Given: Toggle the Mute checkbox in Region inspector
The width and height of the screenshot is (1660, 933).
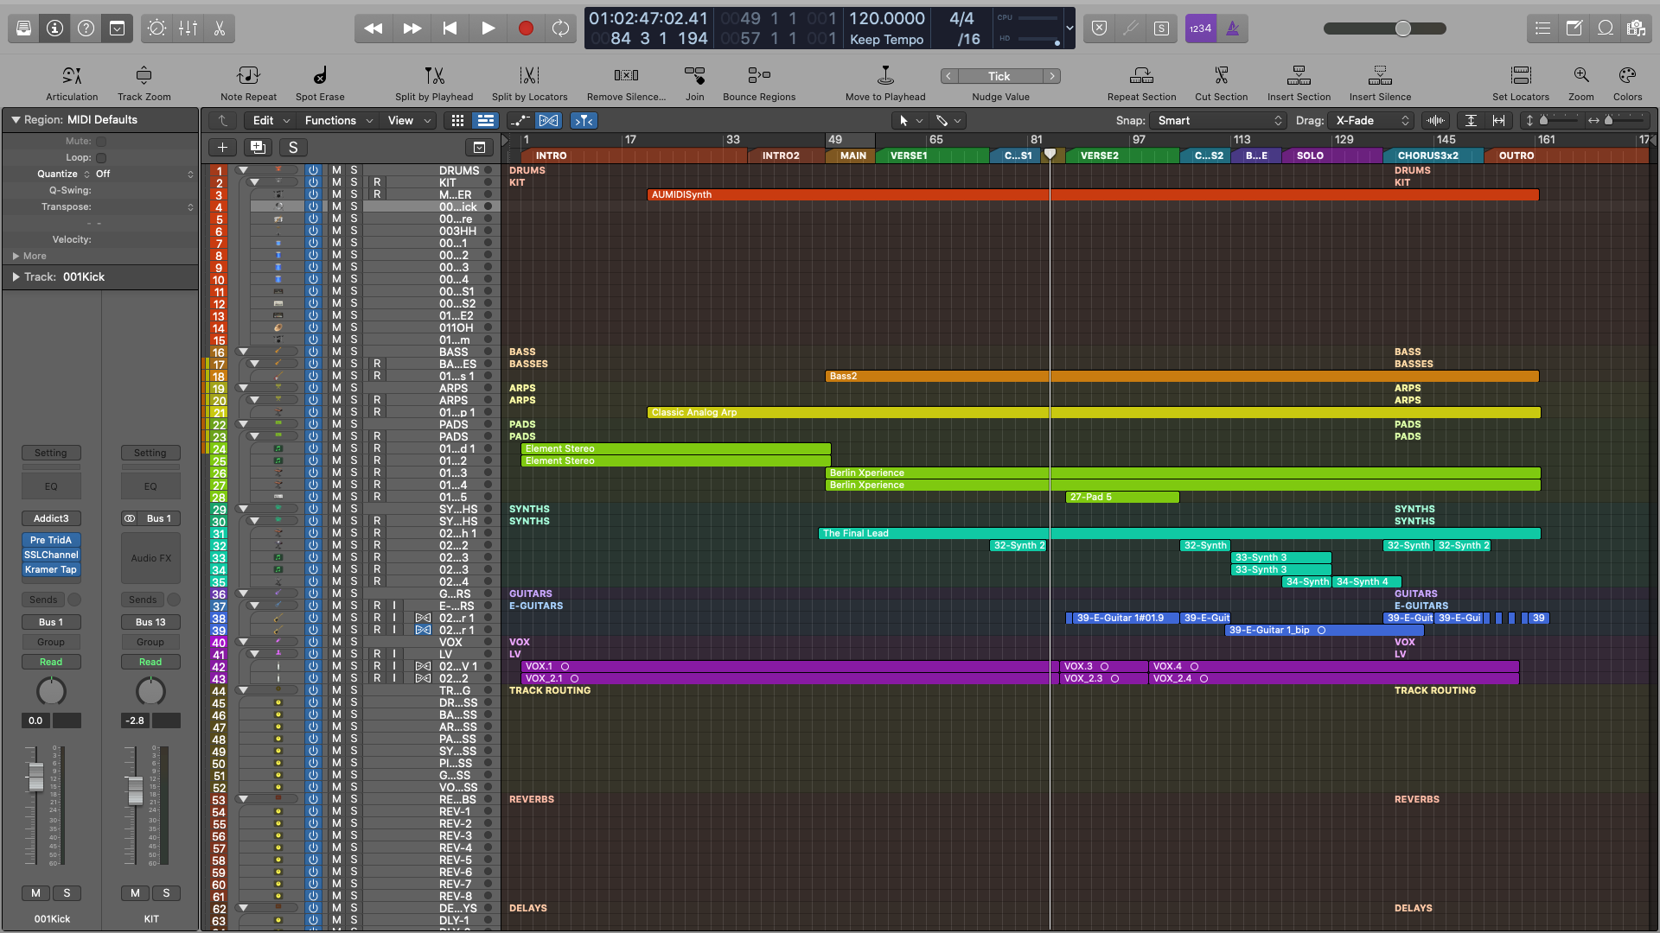Looking at the screenshot, I should tap(101, 141).
